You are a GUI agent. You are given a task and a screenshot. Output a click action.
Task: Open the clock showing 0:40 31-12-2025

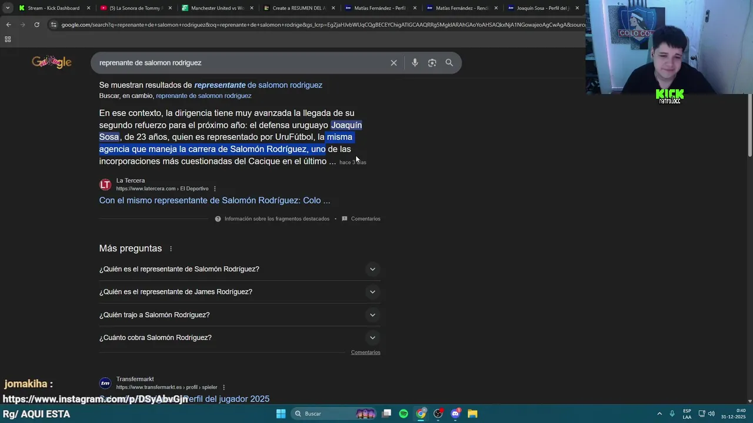coord(734,414)
